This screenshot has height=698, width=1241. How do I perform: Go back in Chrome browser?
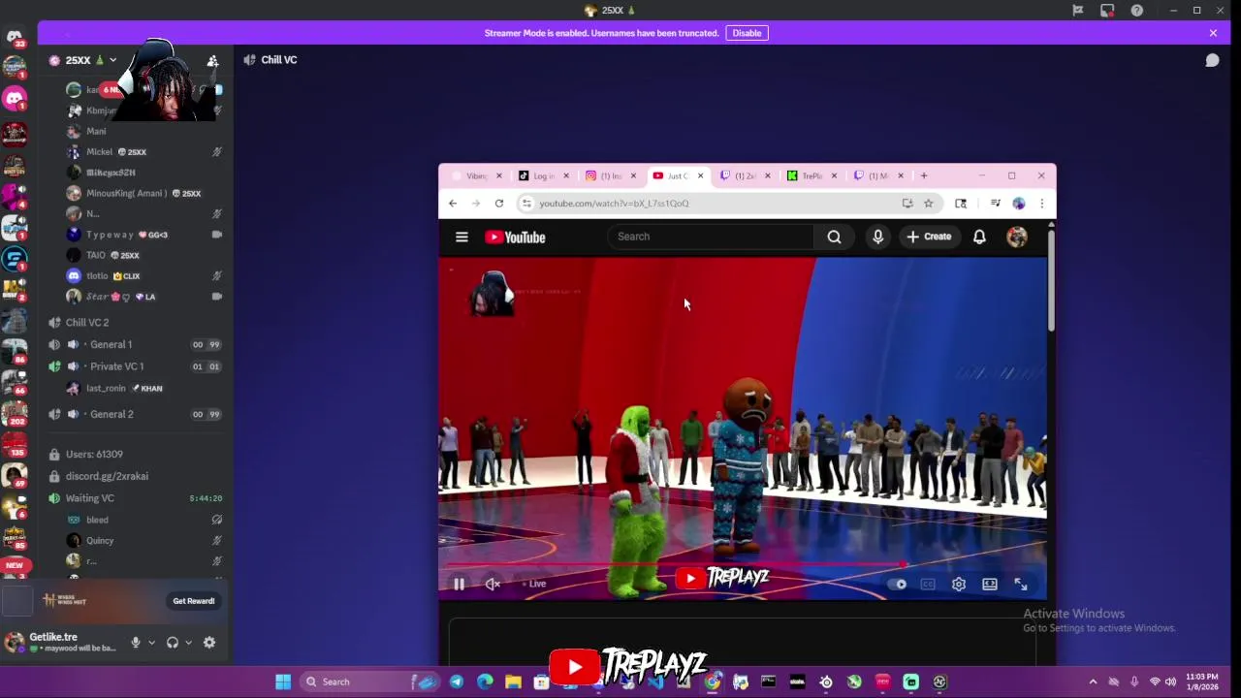(x=453, y=204)
